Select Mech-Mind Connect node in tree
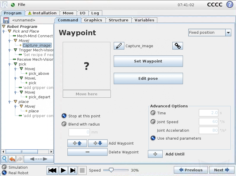 [35, 36]
